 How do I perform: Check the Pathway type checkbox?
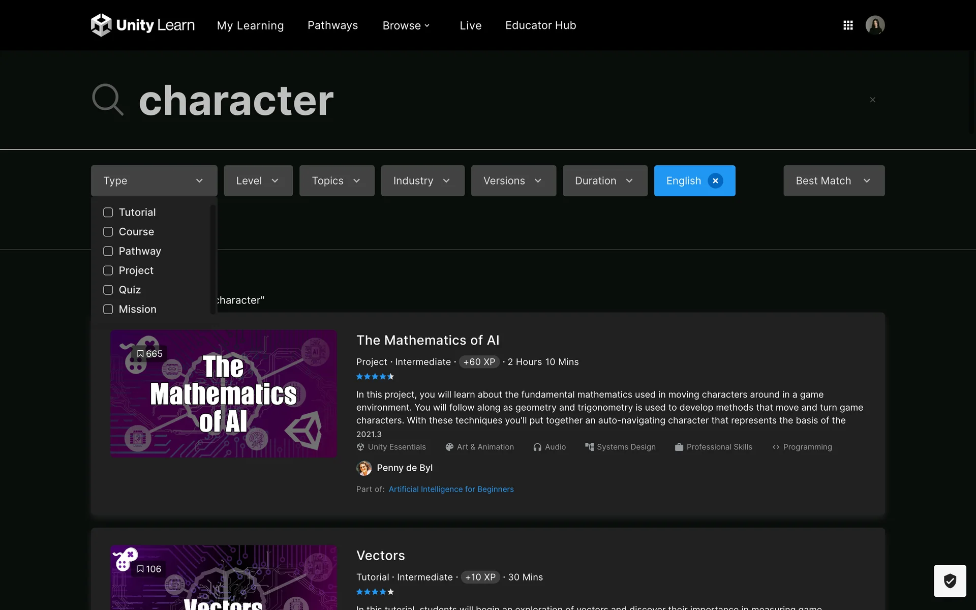point(108,251)
